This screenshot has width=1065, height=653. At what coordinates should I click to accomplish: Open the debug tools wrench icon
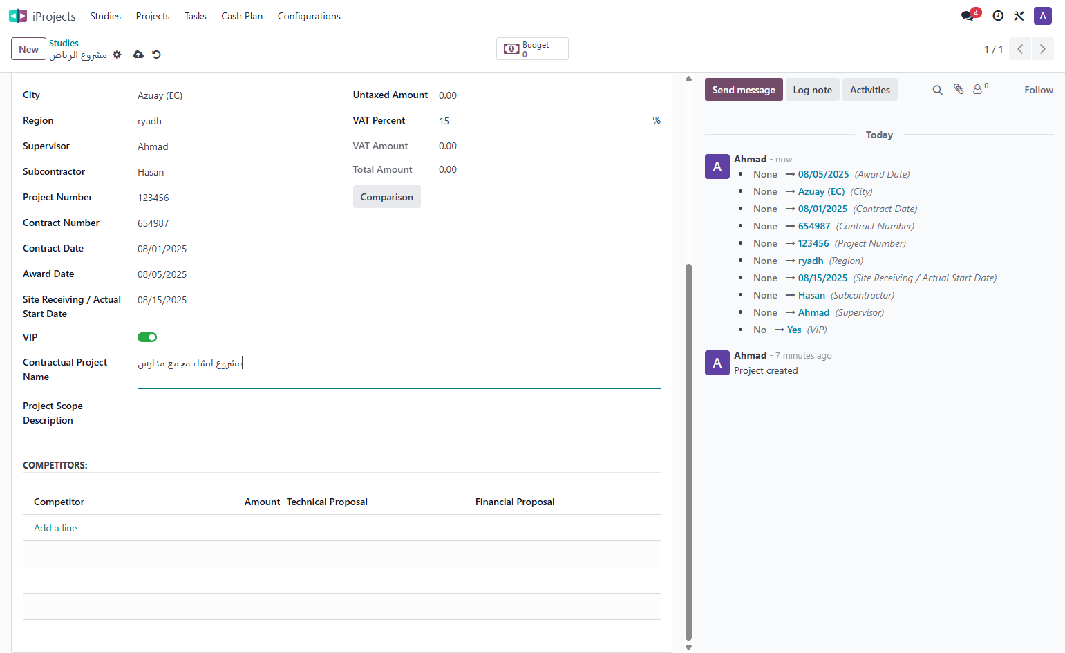tap(1019, 16)
